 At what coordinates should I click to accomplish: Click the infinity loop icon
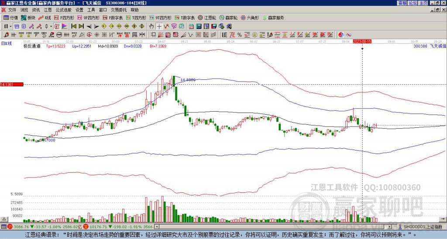[x=349, y=35]
